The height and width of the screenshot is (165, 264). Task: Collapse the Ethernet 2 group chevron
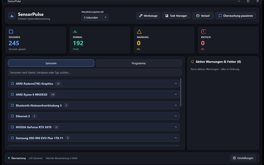click(176, 116)
